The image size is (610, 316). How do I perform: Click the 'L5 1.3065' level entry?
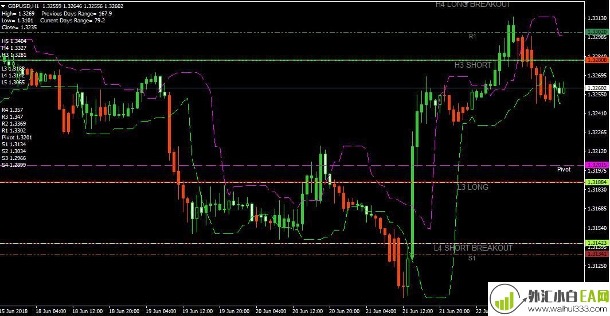[x=14, y=83]
